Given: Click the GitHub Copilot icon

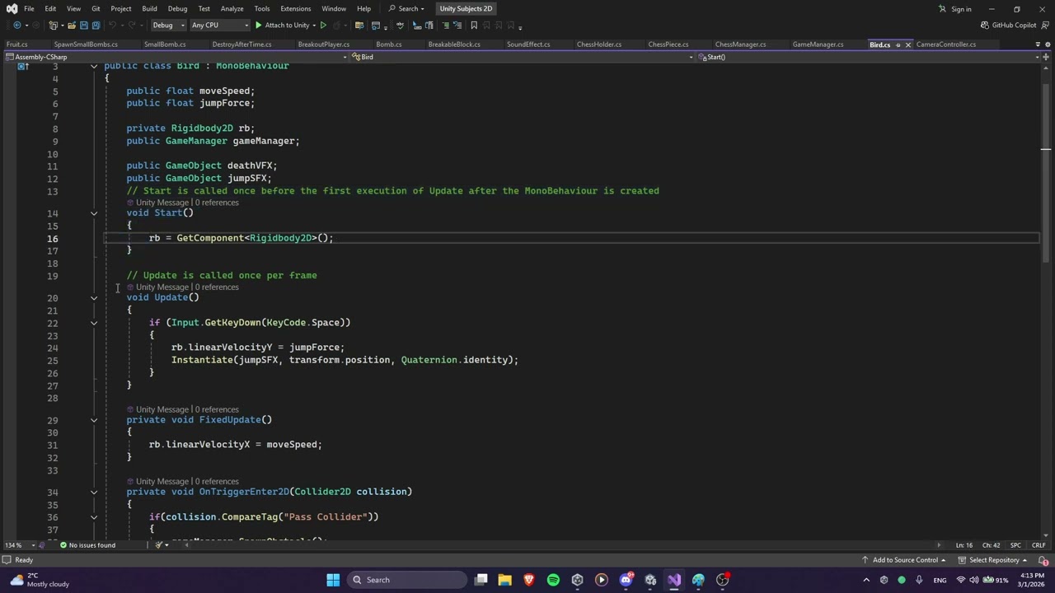Looking at the screenshot, I should click(x=985, y=25).
